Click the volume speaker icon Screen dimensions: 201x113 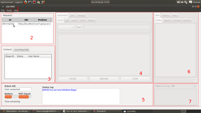(x=179, y=2)
